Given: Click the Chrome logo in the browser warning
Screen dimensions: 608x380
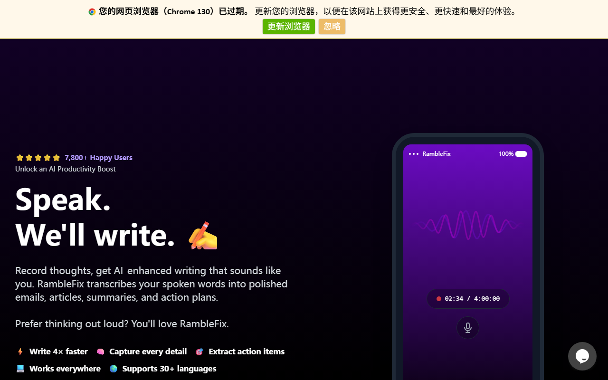Looking at the screenshot, I should coord(92,11).
